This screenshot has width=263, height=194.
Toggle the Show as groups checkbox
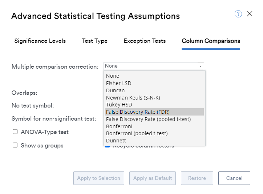(15, 145)
